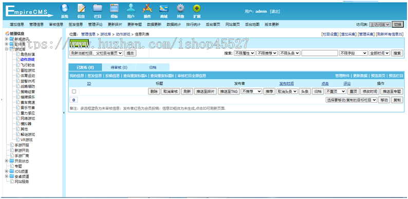The image size is (408, 199).
Task: Open the 用户 (Users) person icon
Action: tap(131, 9)
